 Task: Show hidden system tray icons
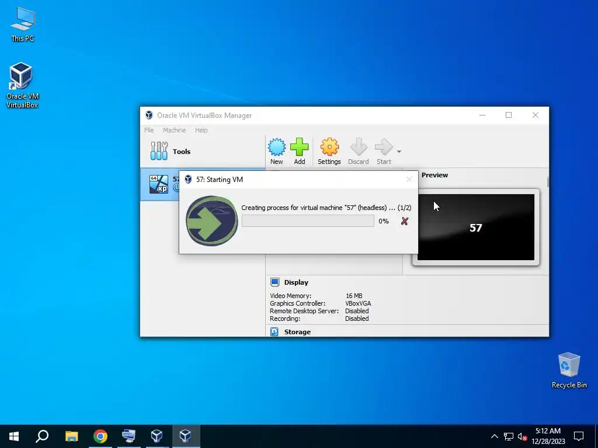[x=494, y=436]
